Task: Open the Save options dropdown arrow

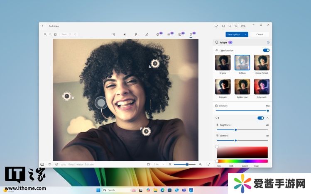Action: click(x=246, y=34)
